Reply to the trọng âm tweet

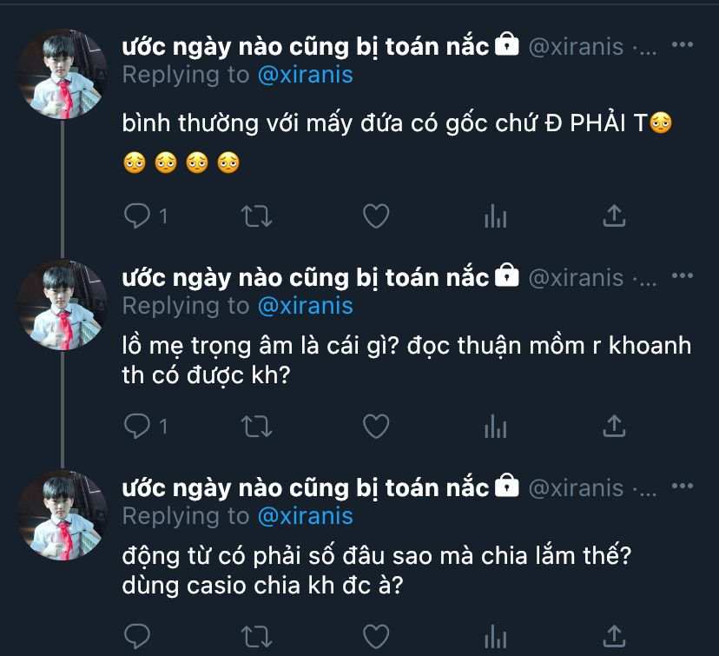point(137,426)
